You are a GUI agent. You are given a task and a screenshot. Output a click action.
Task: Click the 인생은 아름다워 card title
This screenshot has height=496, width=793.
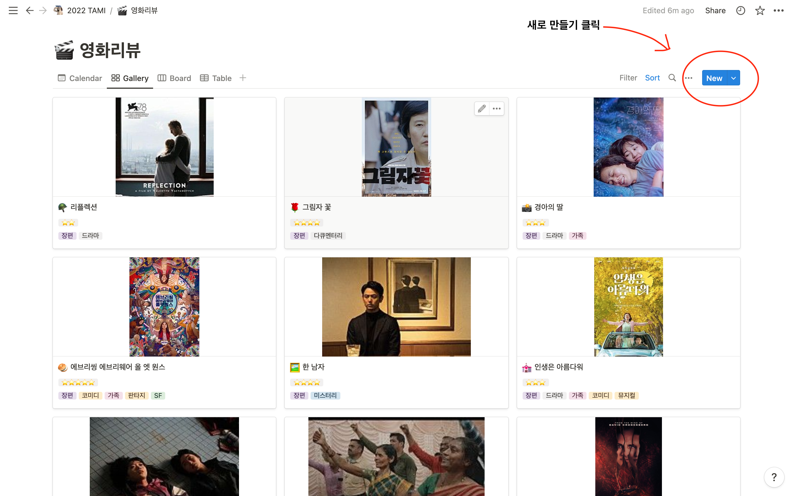tap(558, 367)
